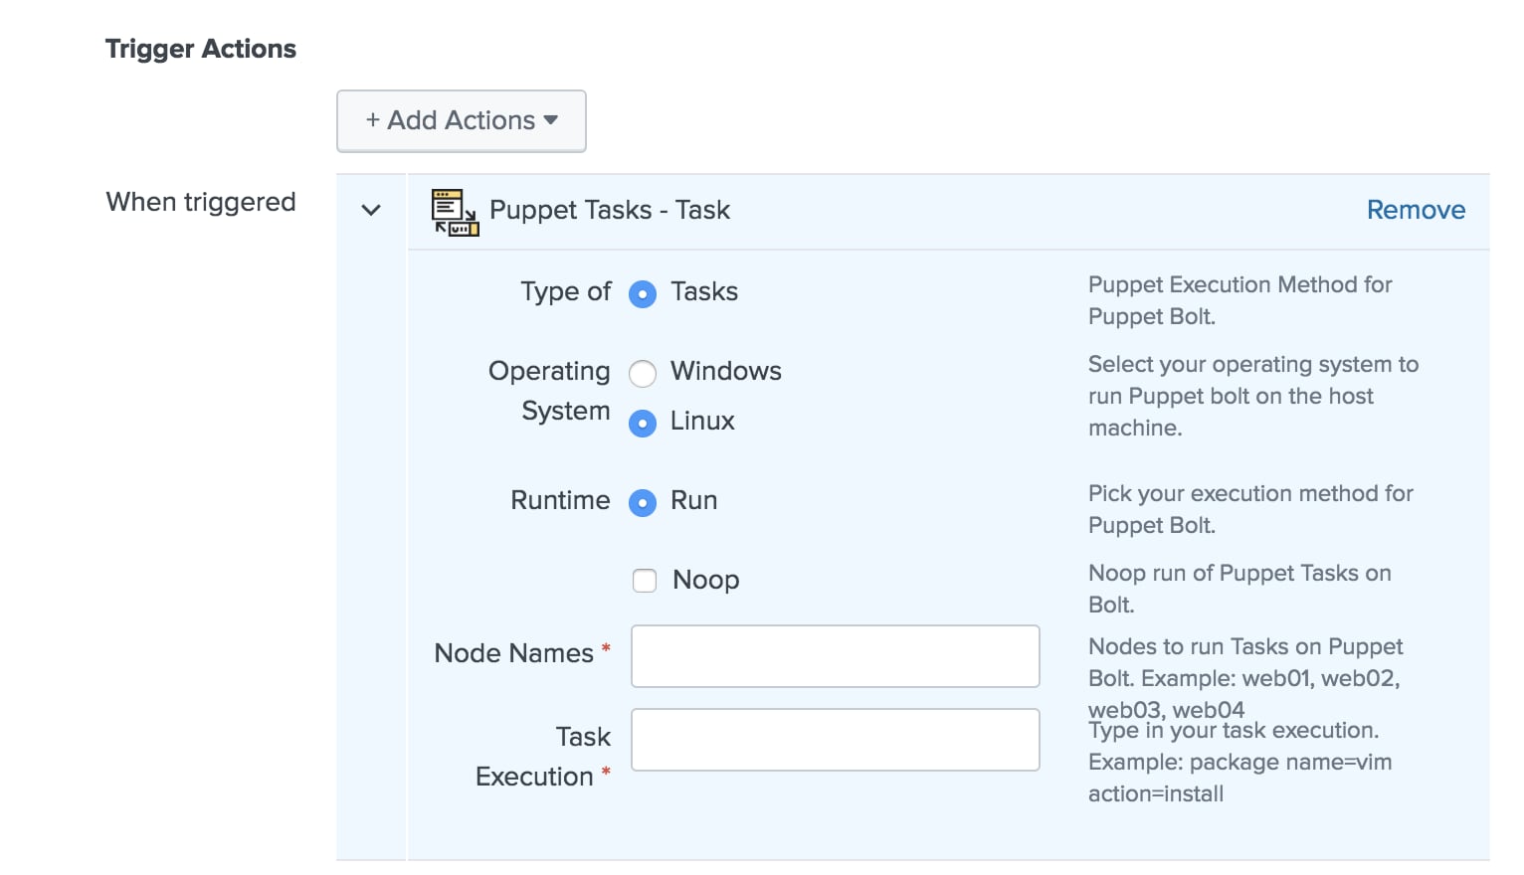Focus the Task Execution input field
This screenshot has width=1524, height=875.
point(836,740)
